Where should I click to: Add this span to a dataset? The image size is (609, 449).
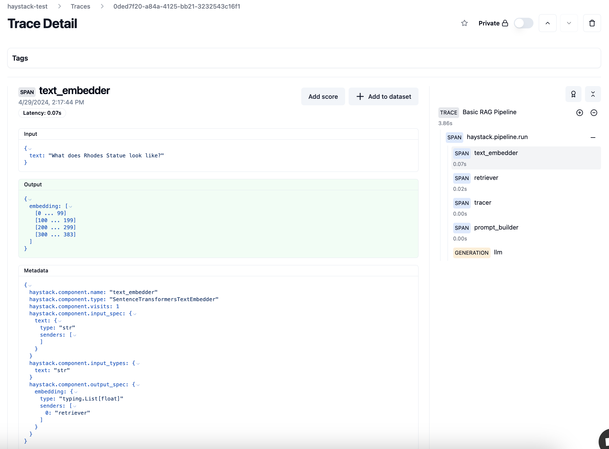coord(384,96)
